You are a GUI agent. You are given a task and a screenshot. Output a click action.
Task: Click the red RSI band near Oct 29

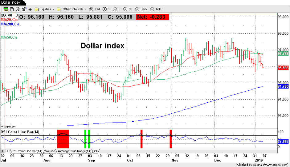[171, 139]
